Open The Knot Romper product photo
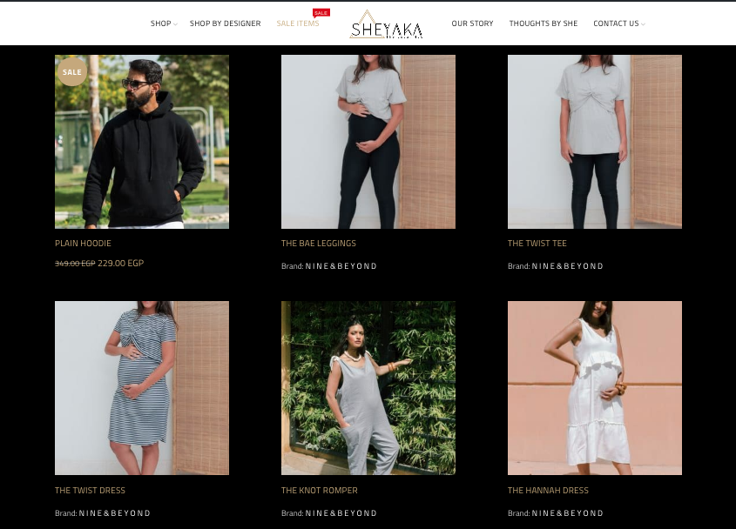736x529 pixels. click(x=368, y=388)
